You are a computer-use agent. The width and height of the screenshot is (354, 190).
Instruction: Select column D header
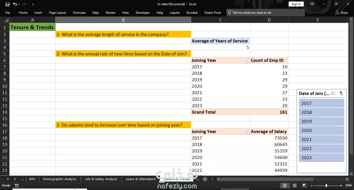click(269, 20)
